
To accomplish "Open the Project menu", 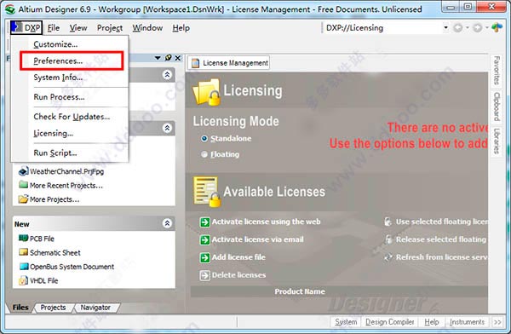I will (x=110, y=28).
